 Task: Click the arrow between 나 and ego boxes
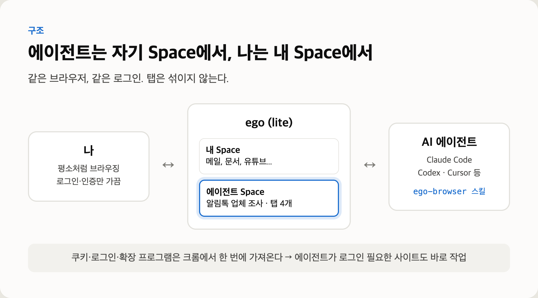point(168,165)
